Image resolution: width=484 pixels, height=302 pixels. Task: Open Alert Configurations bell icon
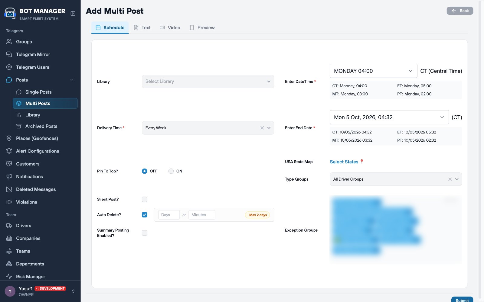[x=9, y=151]
